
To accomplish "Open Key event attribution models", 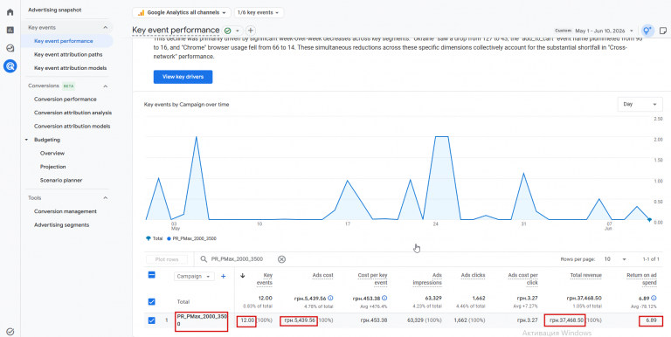I will coord(71,68).
